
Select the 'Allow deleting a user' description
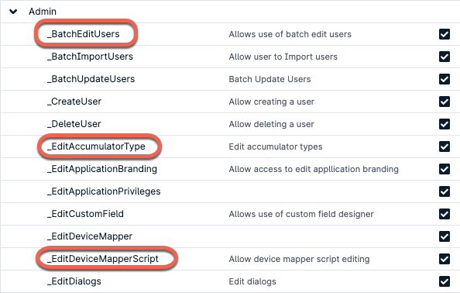pyautogui.click(x=271, y=124)
